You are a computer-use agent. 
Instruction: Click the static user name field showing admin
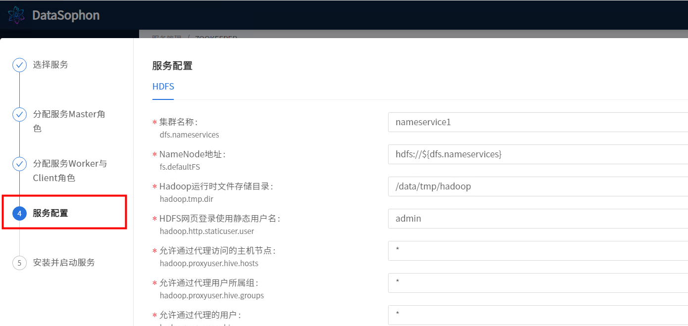(x=538, y=219)
